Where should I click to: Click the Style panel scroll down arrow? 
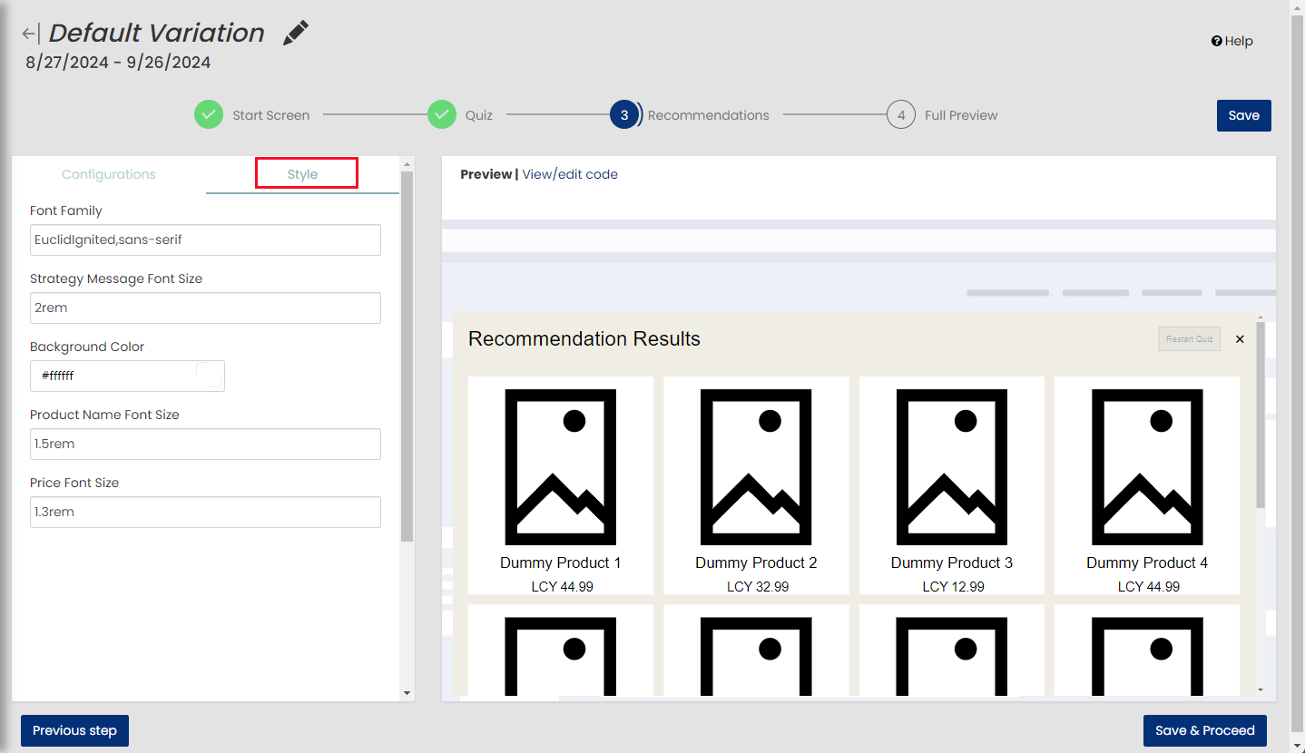tap(407, 693)
